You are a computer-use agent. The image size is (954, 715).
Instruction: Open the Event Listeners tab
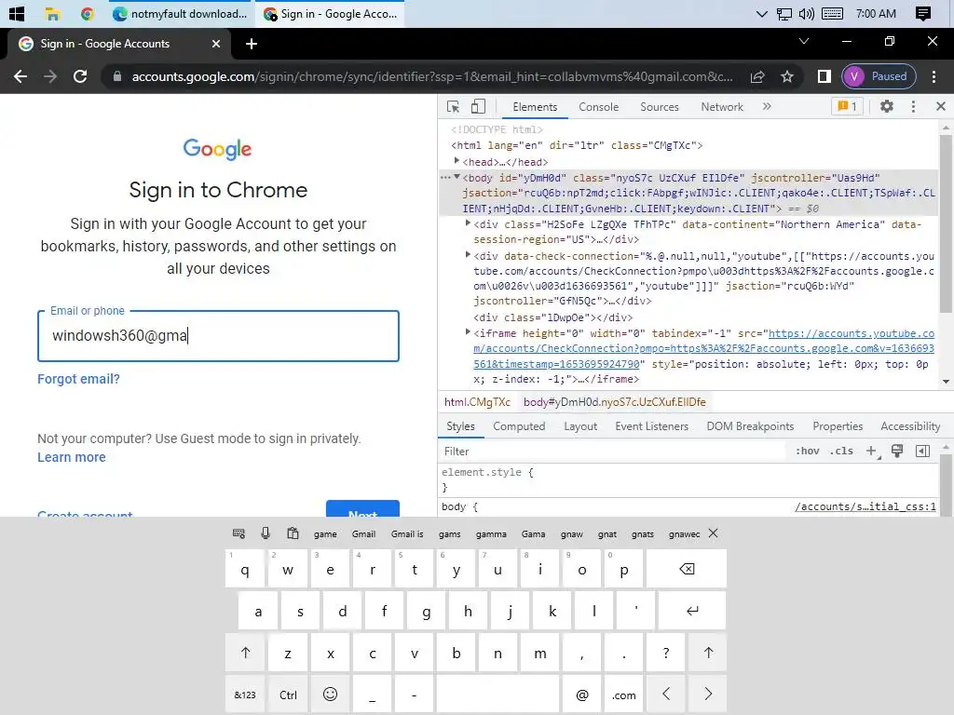pos(651,426)
